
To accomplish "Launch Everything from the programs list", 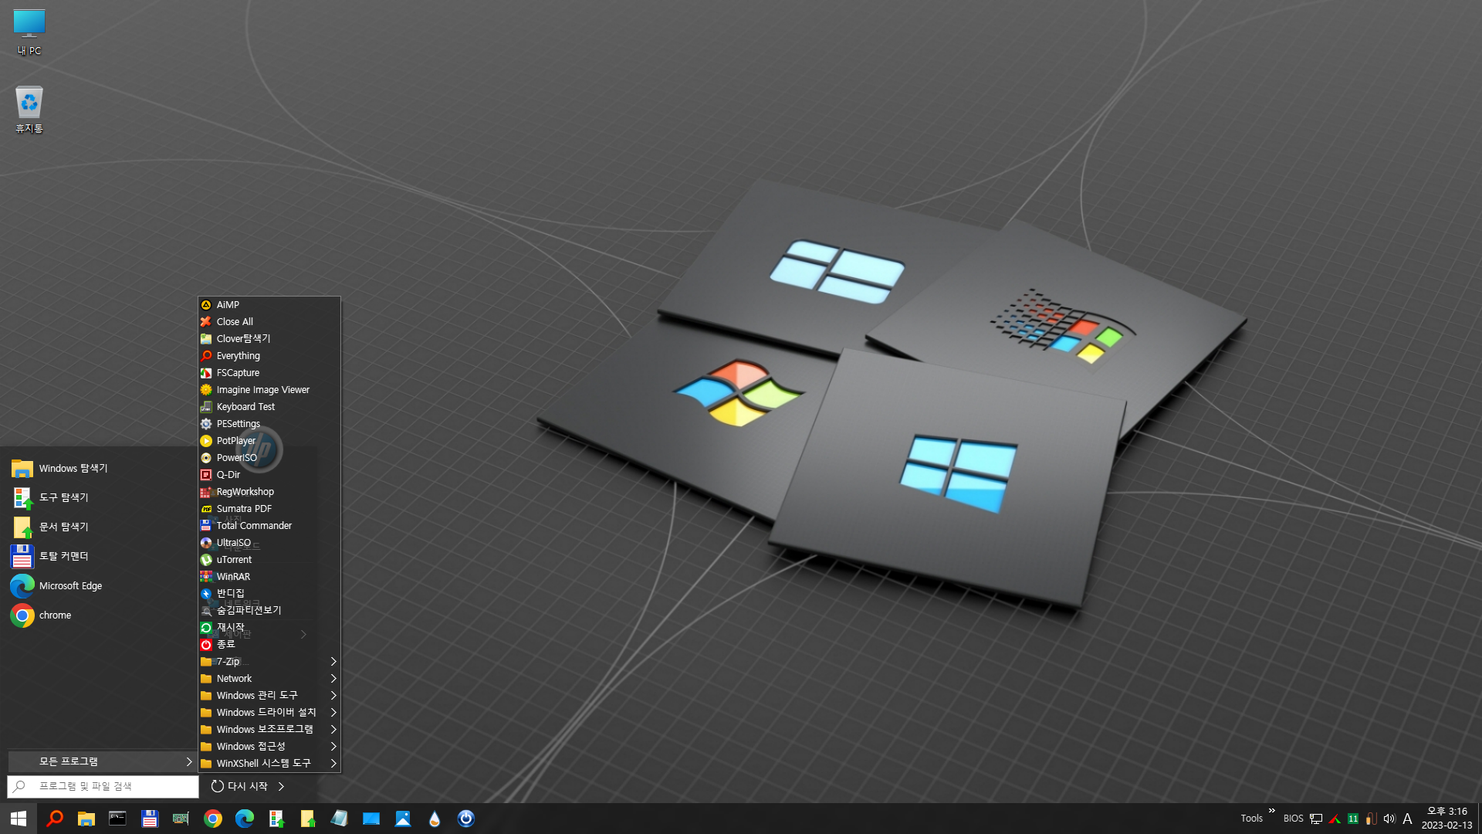I will coord(269,356).
